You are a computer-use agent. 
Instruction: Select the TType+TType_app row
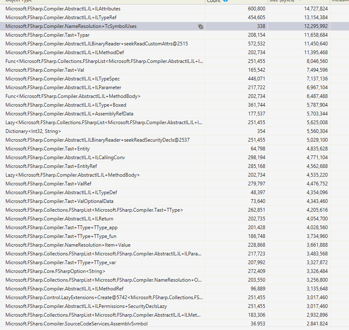pos(174,227)
